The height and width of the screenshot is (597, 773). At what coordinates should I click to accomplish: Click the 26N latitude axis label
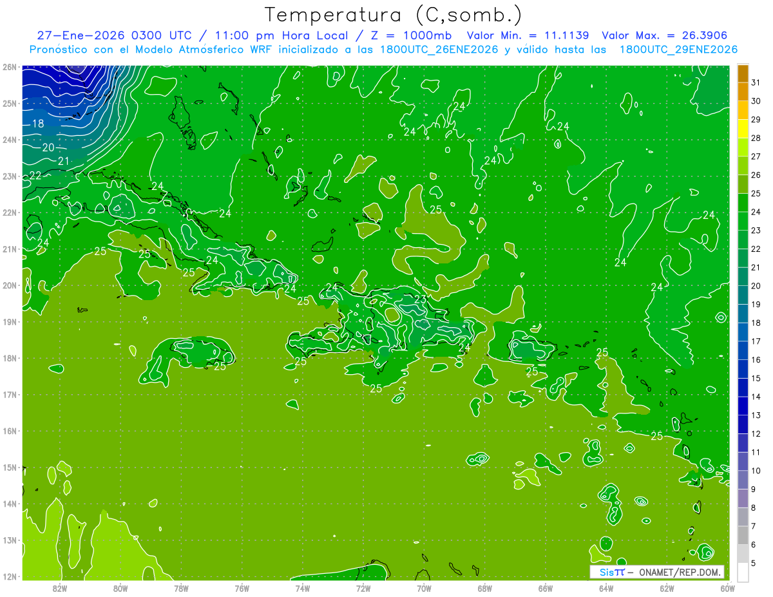(10, 67)
